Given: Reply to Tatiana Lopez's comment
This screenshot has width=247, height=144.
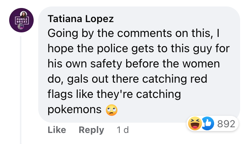Looking at the screenshot, I should click(x=91, y=130).
